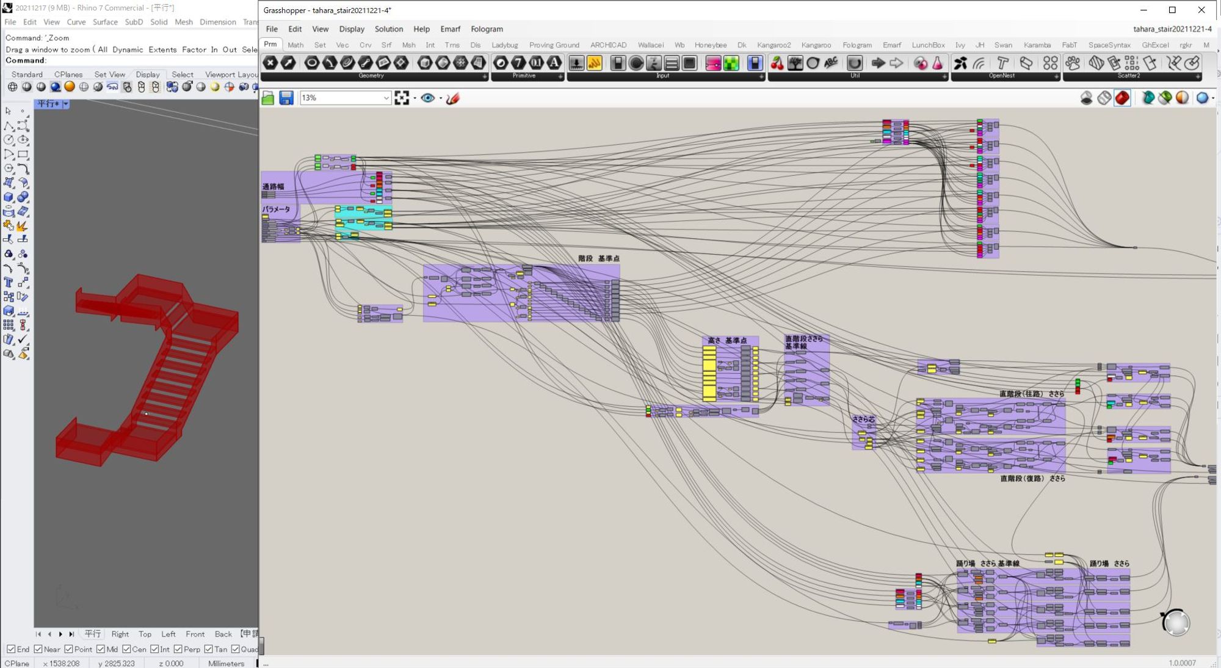Click the Open file icon in Grasshopper canvas toolbar

(x=268, y=98)
